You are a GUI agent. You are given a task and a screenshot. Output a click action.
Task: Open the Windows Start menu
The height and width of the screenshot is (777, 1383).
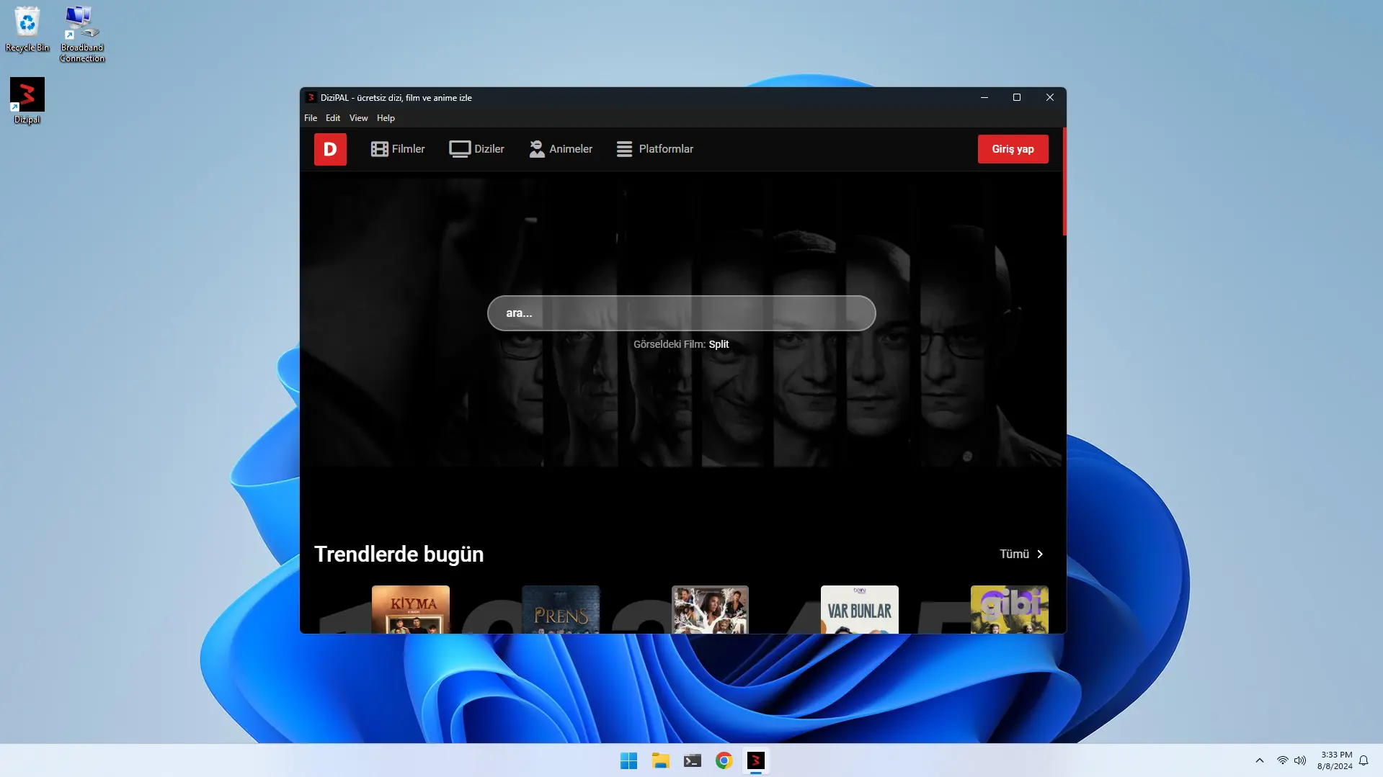[x=628, y=760]
